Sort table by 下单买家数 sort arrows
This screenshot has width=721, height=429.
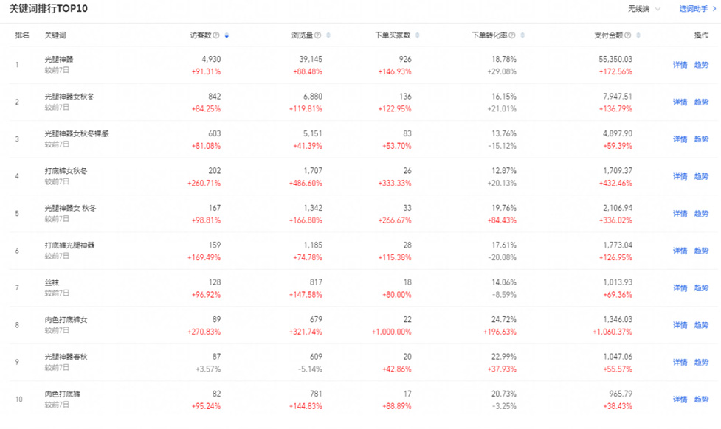click(x=418, y=35)
